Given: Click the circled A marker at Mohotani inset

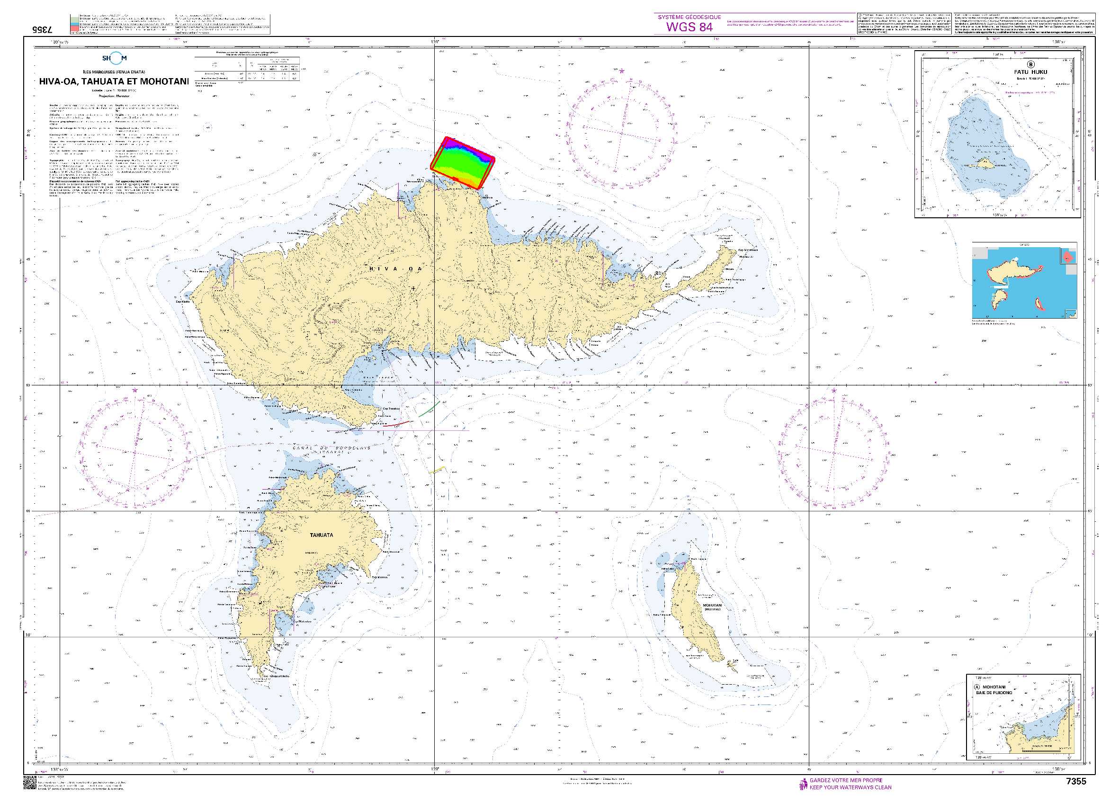Looking at the screenshot, I should [x=976, y=687].
